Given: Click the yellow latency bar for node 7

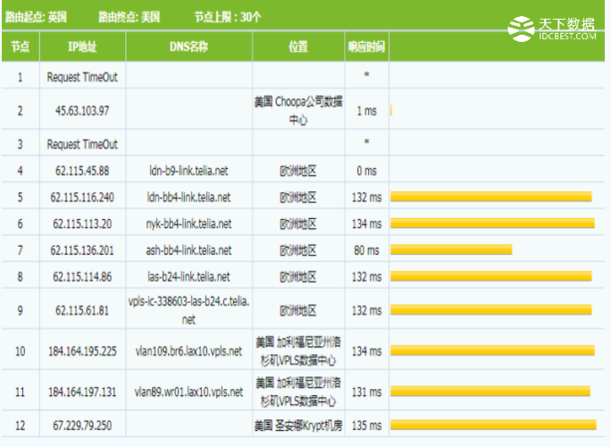Looking at the screenshot, I should pos(451,249).
